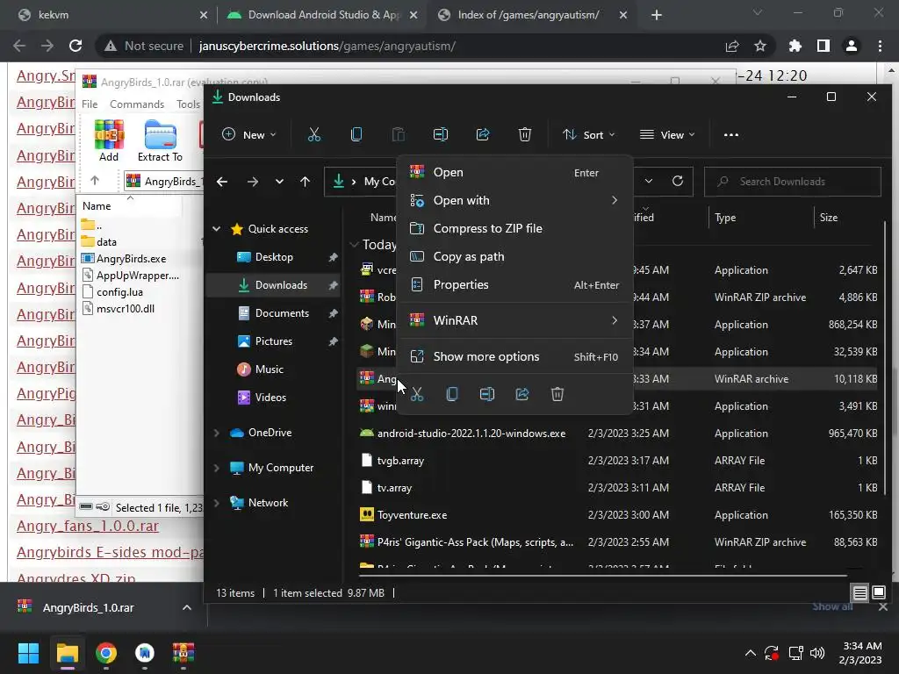Image resolution: width=899 pixels, height=674 pixels.
Task: Show hidden system tray icons
Action: coord(750,653)
